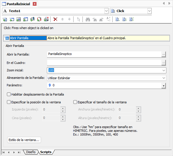Click the Add Script pick icon

point(5,19)
